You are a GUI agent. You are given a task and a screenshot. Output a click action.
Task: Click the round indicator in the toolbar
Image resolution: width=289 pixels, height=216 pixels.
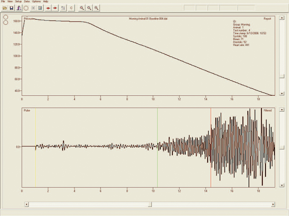click(26, 8)
